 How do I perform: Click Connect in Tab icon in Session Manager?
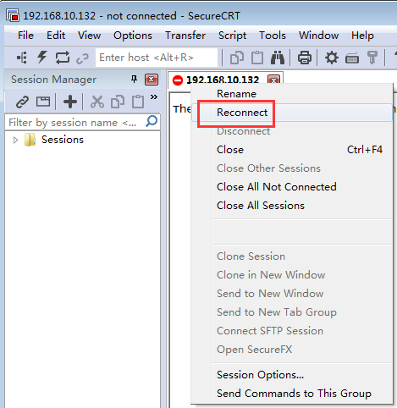click(x=43, y=102)
